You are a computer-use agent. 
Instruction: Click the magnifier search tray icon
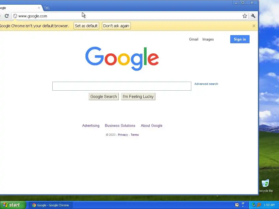259,205
